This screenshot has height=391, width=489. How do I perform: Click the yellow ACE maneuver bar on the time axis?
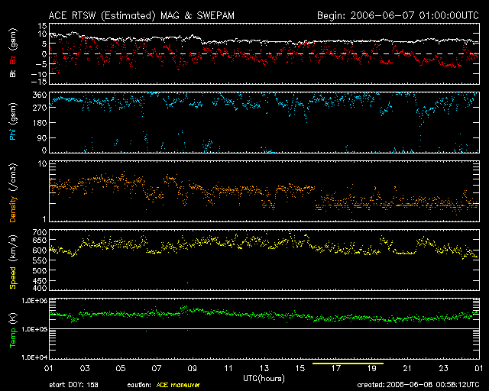coord(348,364)
